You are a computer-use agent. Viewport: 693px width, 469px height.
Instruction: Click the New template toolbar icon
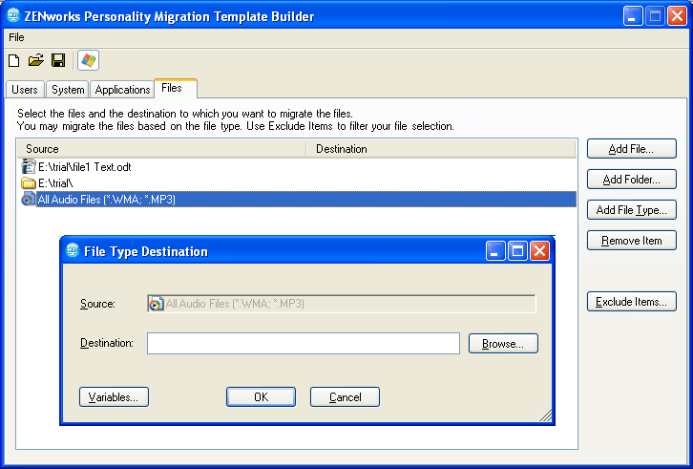[x=14, y=60]
